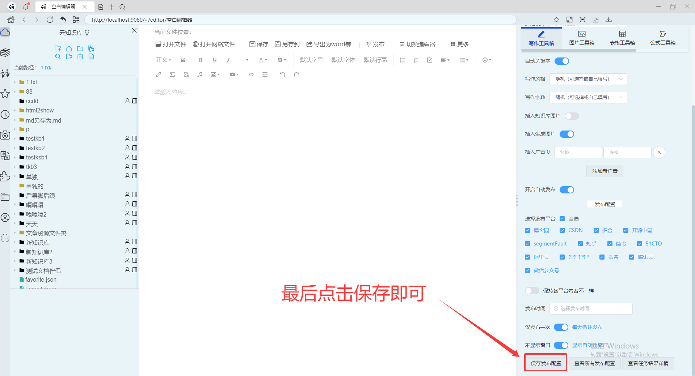Click the 发布时间 input field
This screenshot has width=695, height=376.
click(591, 308)
